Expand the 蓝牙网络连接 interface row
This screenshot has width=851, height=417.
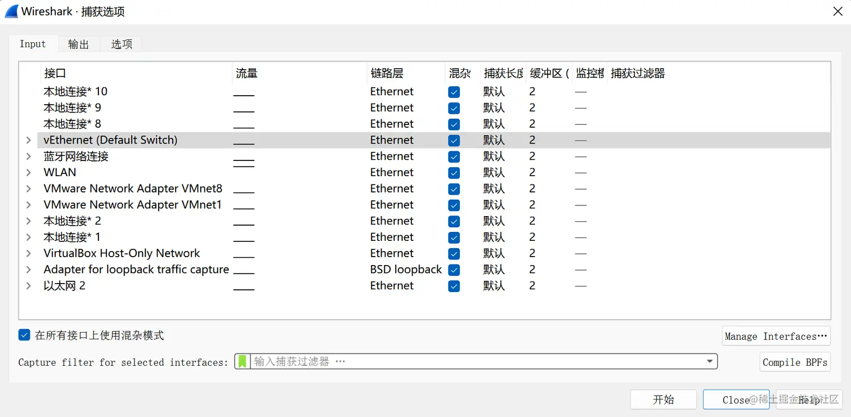coord(29,156)
